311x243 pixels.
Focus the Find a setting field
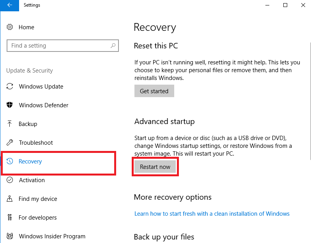coord(63,46)
